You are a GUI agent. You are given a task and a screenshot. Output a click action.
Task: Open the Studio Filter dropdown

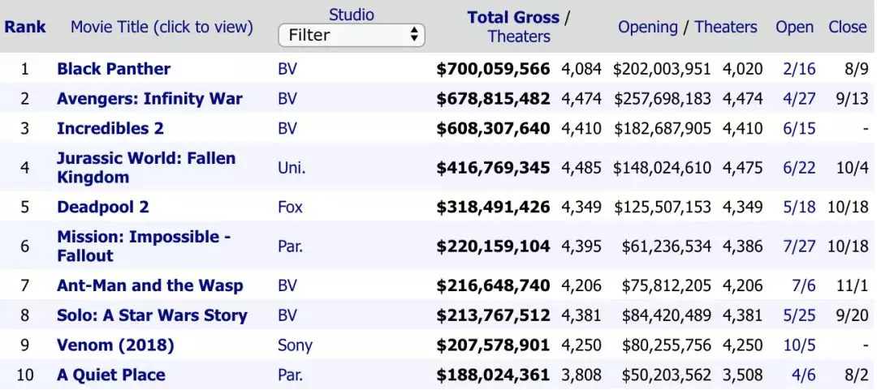[x=351, y=36]
